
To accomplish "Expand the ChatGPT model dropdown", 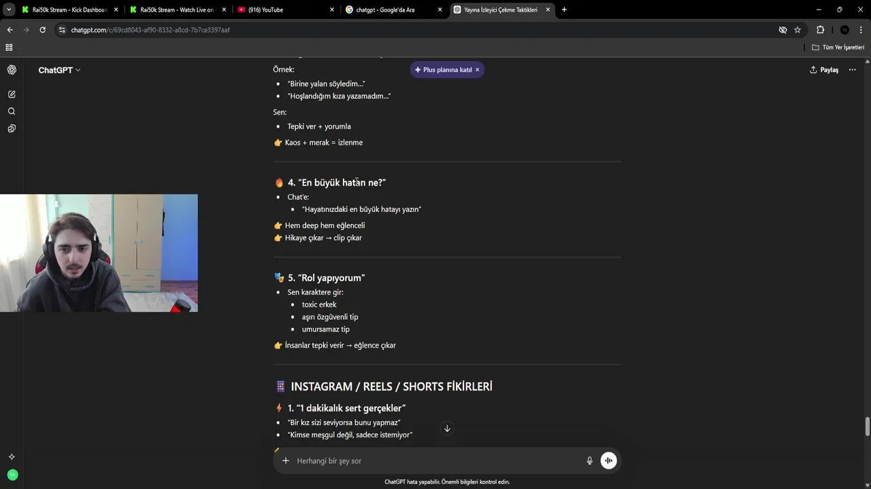I will click(59, 70).
